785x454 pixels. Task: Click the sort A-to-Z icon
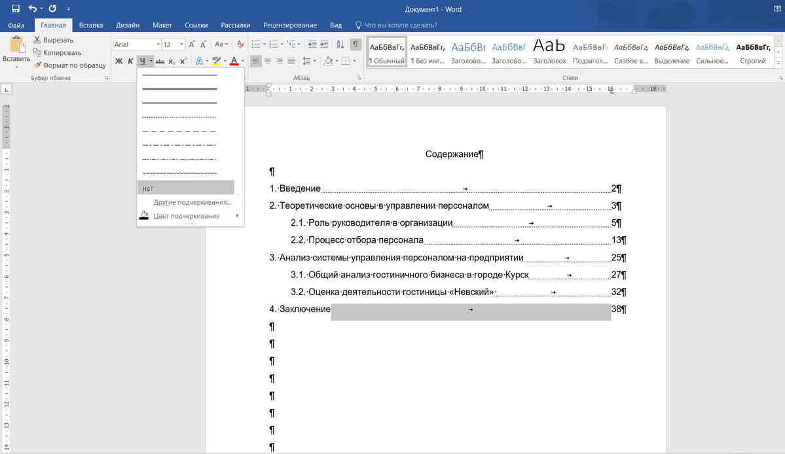[340, 44]
